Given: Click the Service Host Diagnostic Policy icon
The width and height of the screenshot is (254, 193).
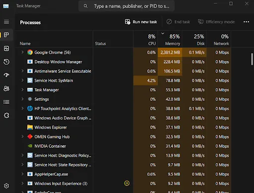Looking at the screenshot, I should coord(30,155).
